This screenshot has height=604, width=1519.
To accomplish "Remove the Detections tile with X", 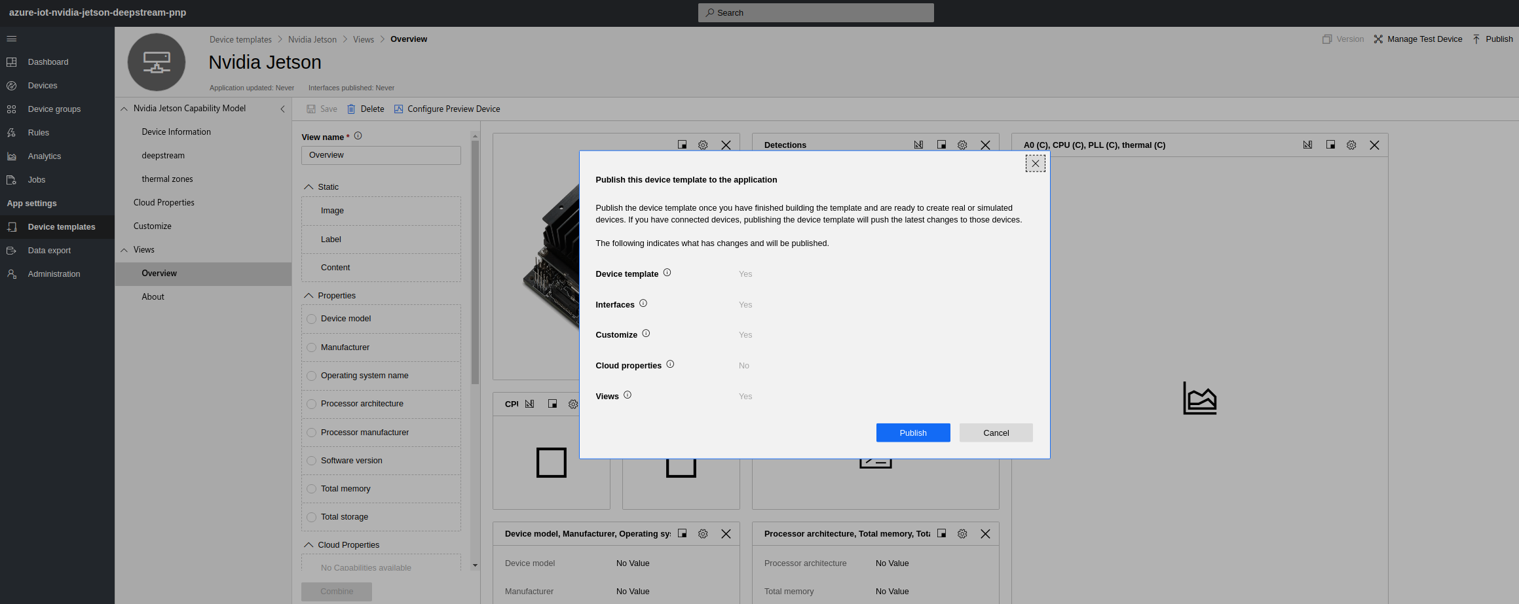I will pyautogui.click(x=985, y=145).
